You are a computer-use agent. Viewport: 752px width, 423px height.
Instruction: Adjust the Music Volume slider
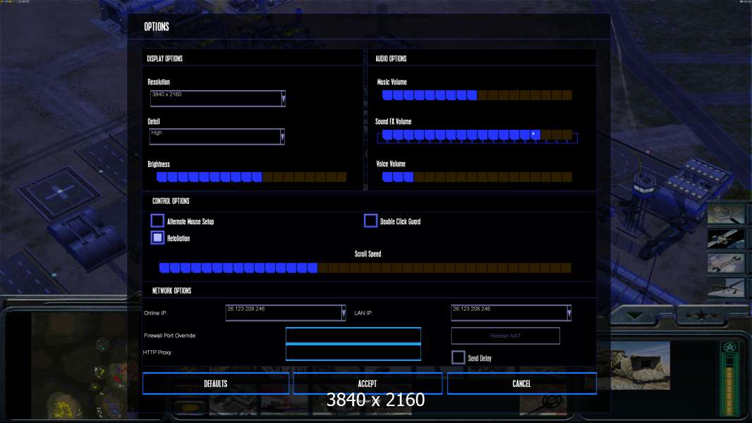477,95
